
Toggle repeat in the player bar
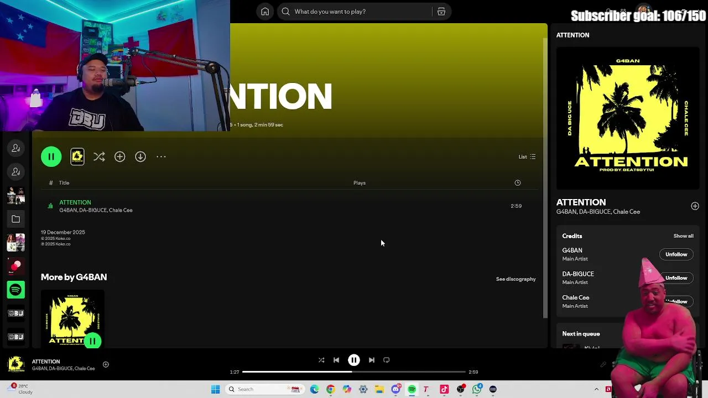(387, 360)
